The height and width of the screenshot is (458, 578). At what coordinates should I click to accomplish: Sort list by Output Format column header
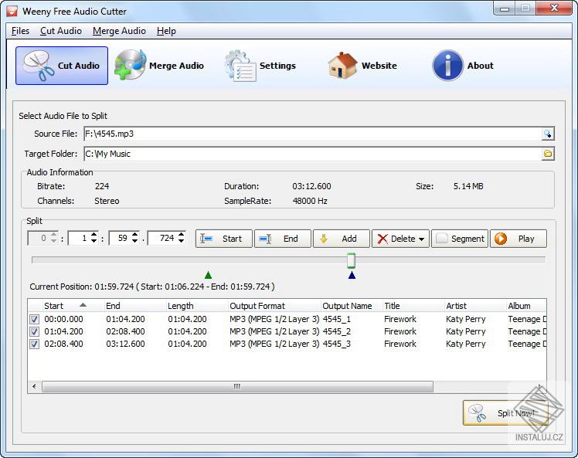(274, 306)
